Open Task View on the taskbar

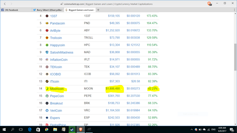pyautogui.click(x=21, y=130)
